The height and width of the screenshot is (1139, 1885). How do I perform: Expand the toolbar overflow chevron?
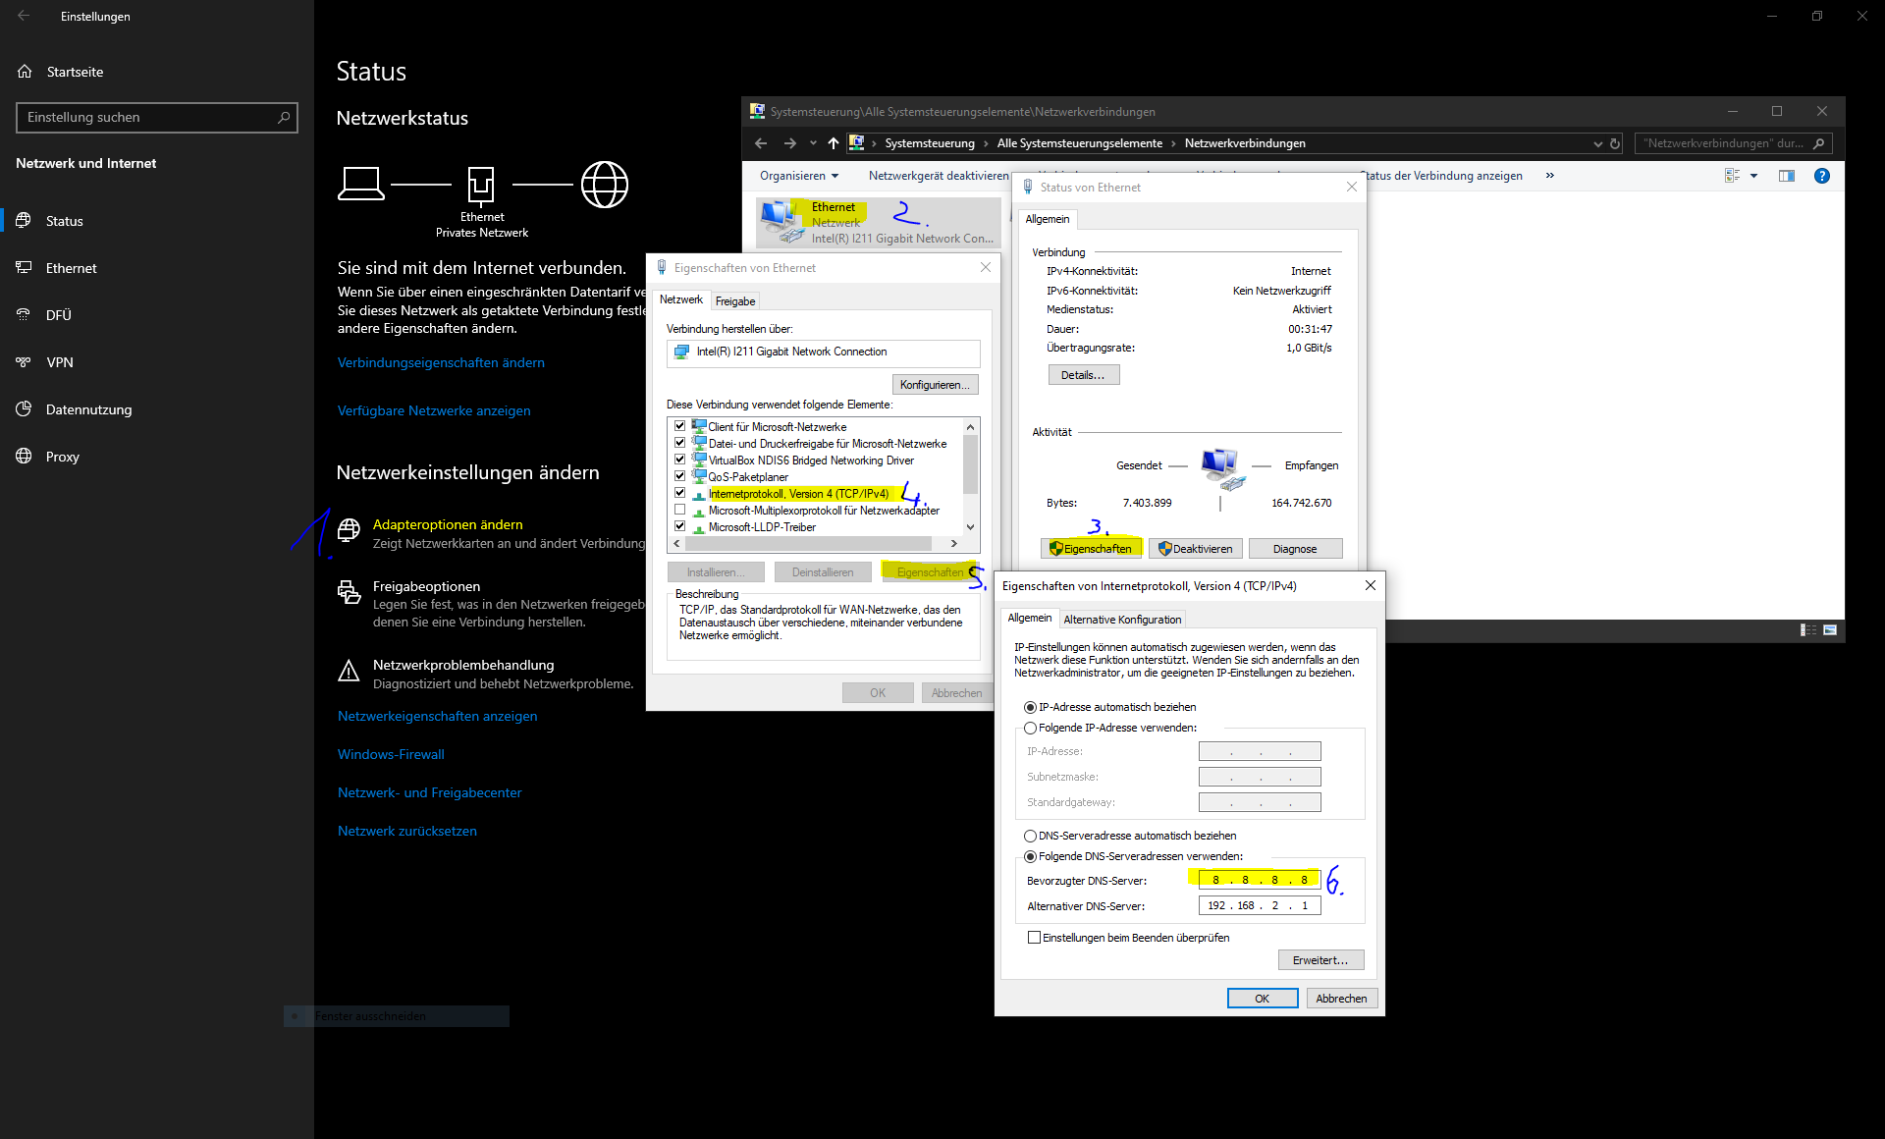tap(1550, 176)
